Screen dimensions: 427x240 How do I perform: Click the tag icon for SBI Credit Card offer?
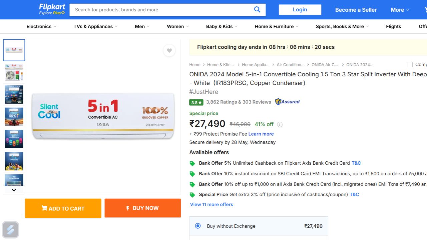(192, 174)
